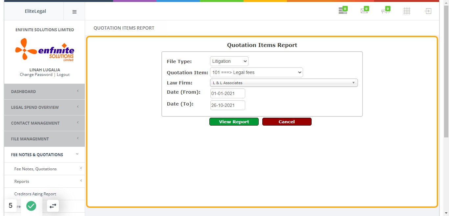Screen dimensions: 449x216
Task: Collapse the Fee Notes & Quotations section
Action: tap(45, 155)
